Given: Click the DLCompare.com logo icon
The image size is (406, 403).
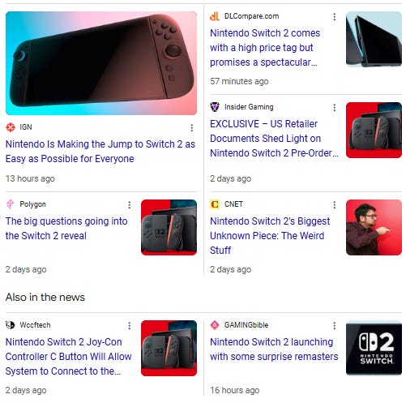Looking at the screenshot, I should pos(215,16).
